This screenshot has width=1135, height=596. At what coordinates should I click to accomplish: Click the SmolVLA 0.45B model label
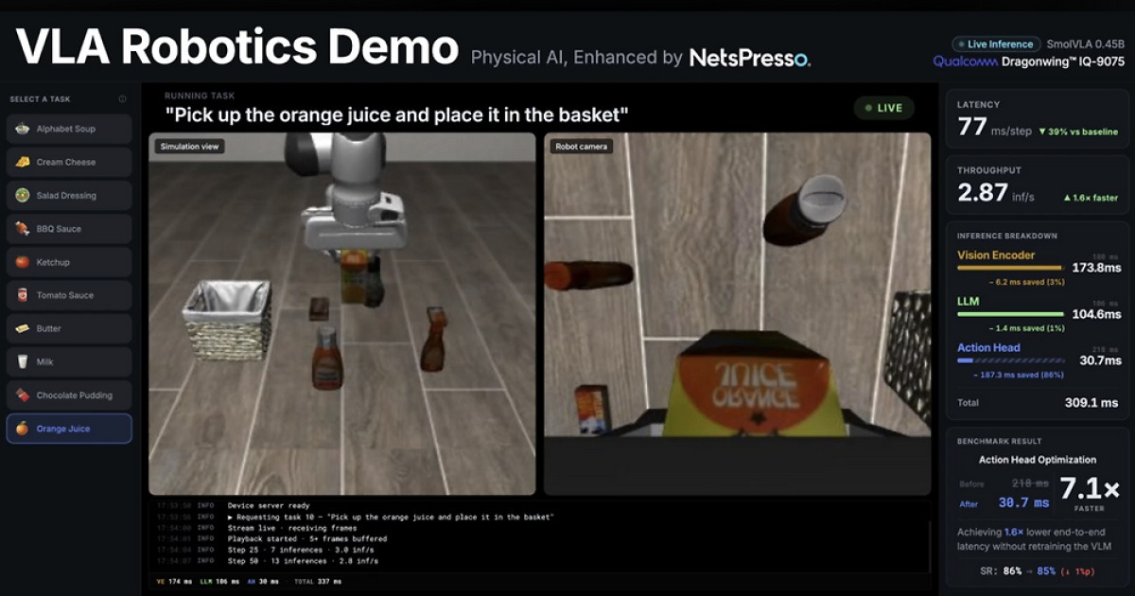click(1086, 44)
